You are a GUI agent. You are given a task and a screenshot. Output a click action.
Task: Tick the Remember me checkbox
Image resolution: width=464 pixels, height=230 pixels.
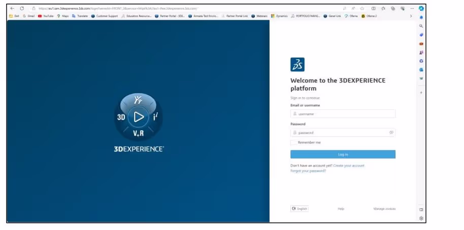coord(293,142)
